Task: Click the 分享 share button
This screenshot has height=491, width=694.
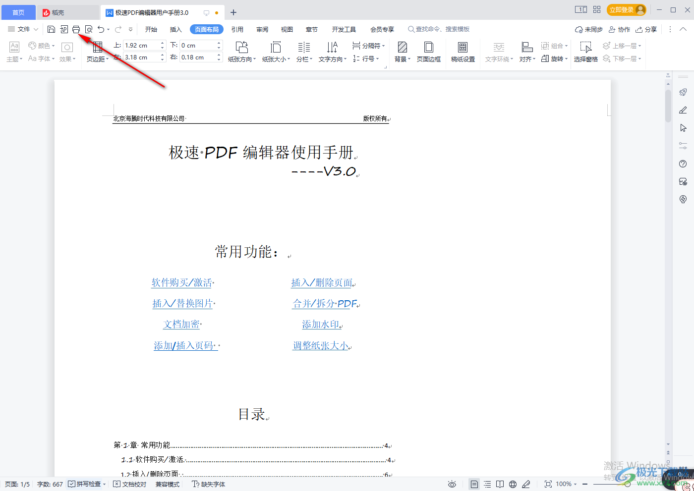Action: click(x=646, y=29)
